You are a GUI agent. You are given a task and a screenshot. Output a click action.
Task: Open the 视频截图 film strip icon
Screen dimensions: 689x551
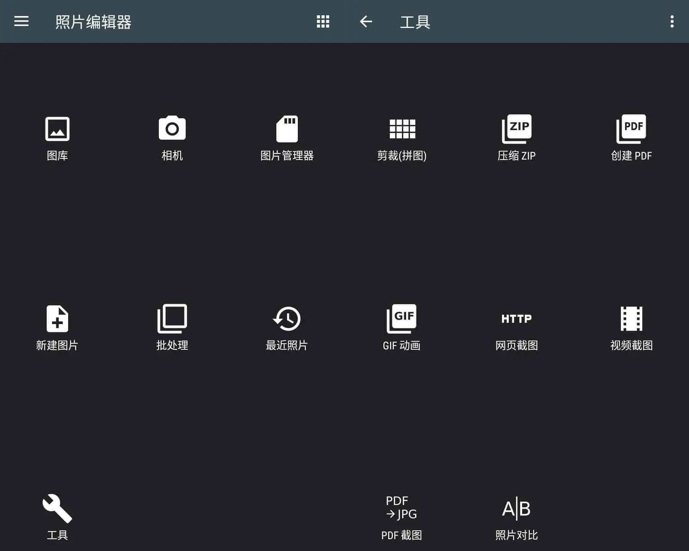tap(632, 318)
